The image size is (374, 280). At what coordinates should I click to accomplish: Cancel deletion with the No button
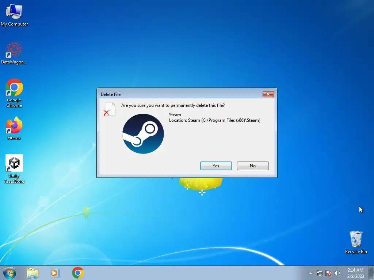253,166
